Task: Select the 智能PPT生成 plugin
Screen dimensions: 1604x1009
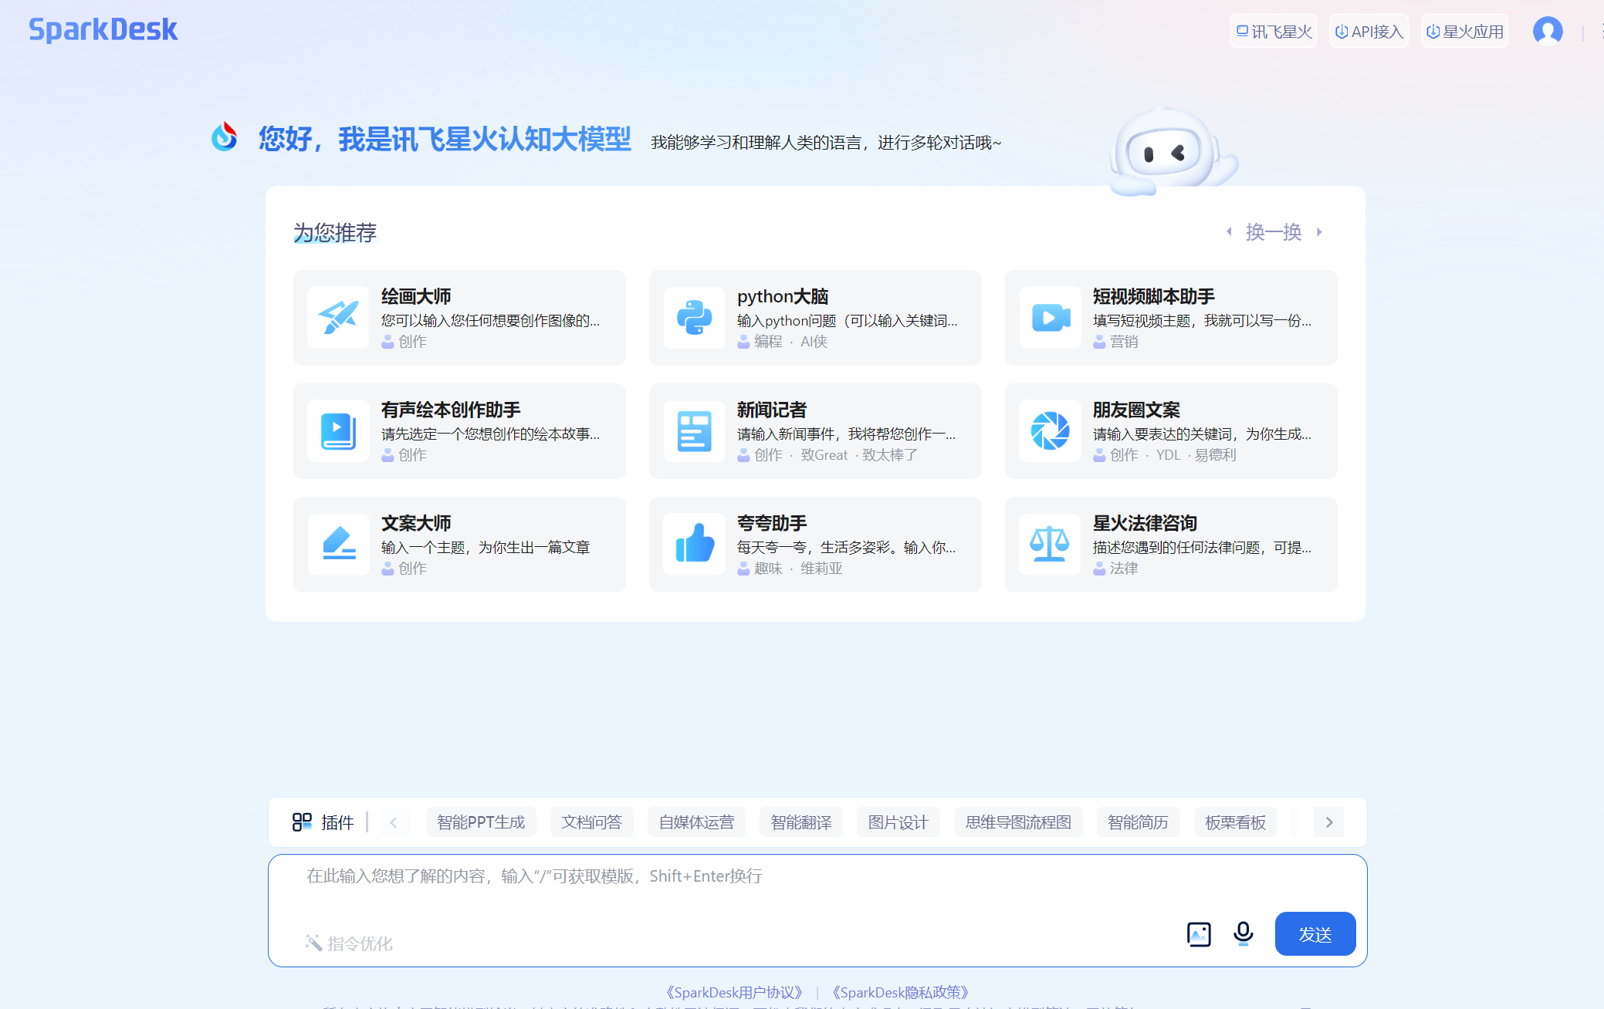Action: [481, 822]
